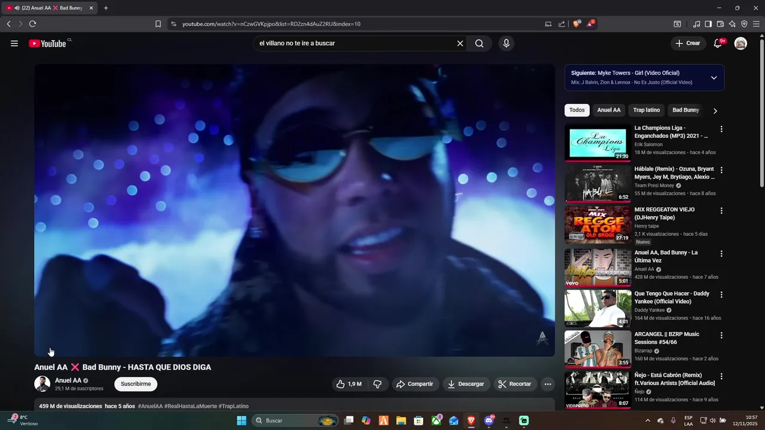Image resolution: width=765 pixels, height=430 pixels.
Task: Open options for MIX REGGEATON VIEJO video
Action: (721, 211)
